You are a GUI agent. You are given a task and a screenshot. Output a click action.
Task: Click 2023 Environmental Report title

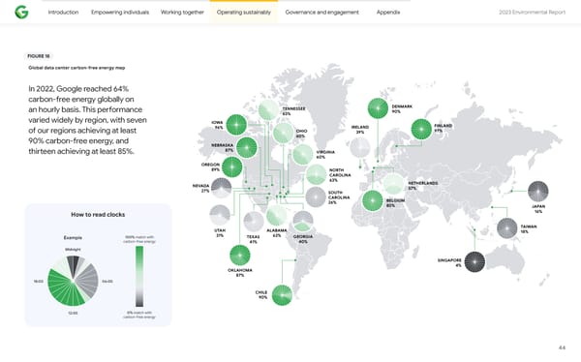(532, 13)
